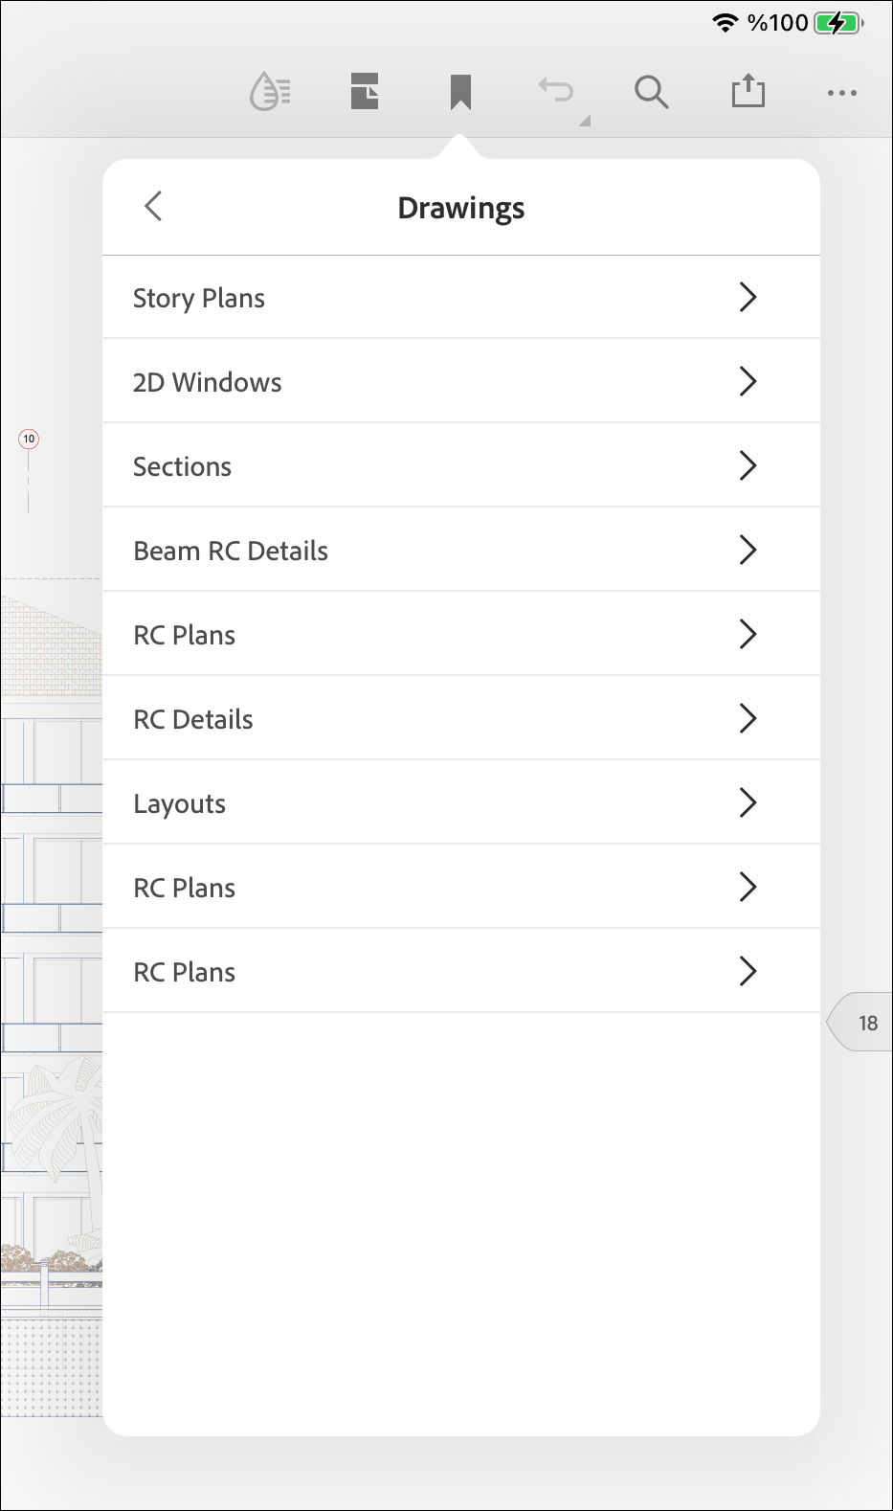The height and width of the screenshot is (1511, 893).
Task: Open the search magnifier icon
Action: (651, 92)
